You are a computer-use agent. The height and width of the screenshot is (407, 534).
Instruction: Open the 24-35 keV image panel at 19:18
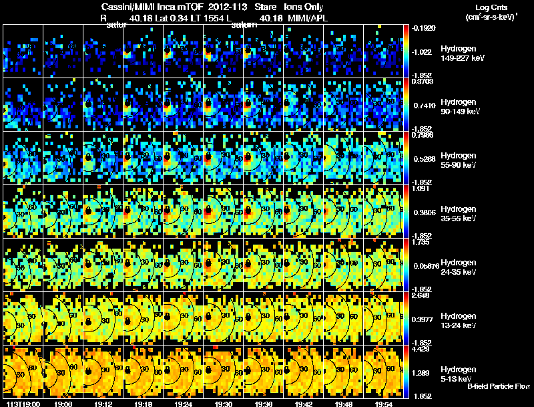click(x=143, y=265)
